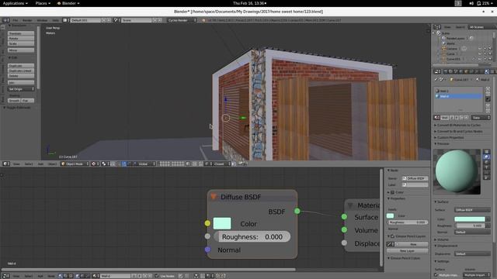
Task: Click the material preview sphere thumbnail
Action: 457,171
